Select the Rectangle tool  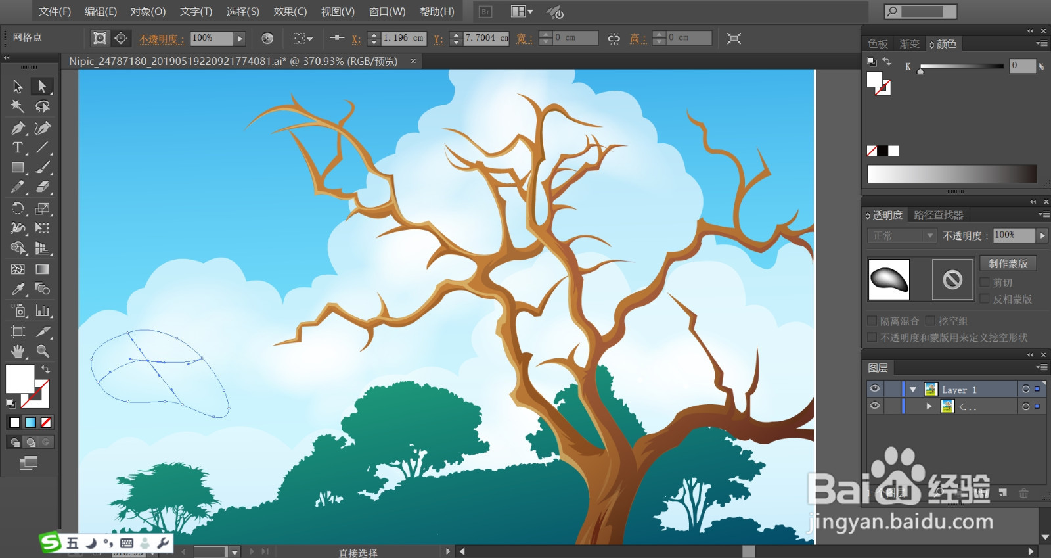(x=18, y=168)
